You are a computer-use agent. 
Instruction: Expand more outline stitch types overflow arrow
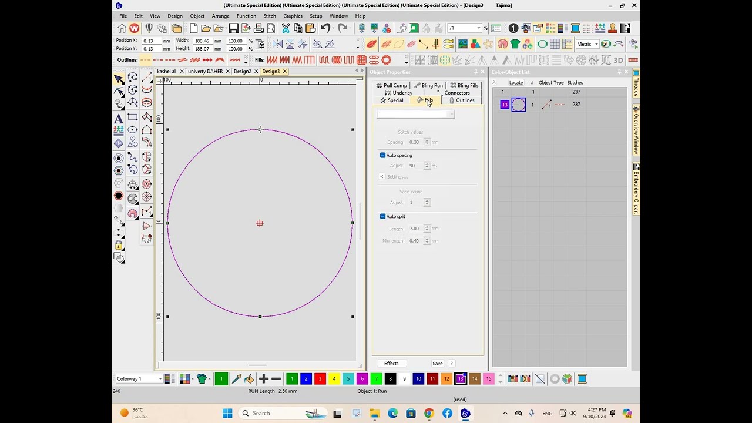(x=246, y=62)
